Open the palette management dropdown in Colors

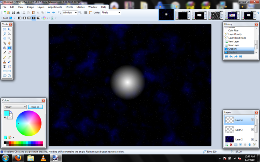coord(13,137)
